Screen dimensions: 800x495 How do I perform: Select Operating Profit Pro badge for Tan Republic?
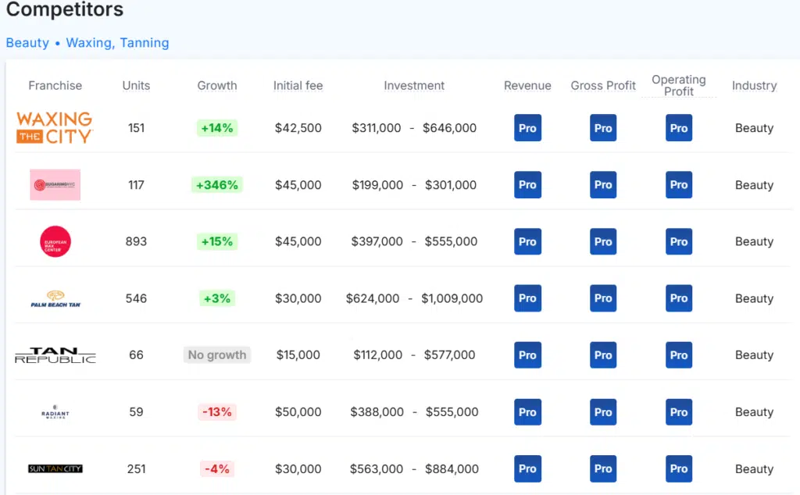click(x=679, y=354)
